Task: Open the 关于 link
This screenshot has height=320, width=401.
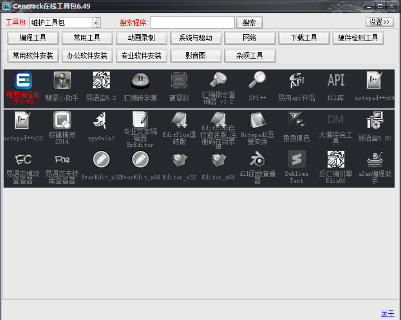Action: (x=388, y=313)
